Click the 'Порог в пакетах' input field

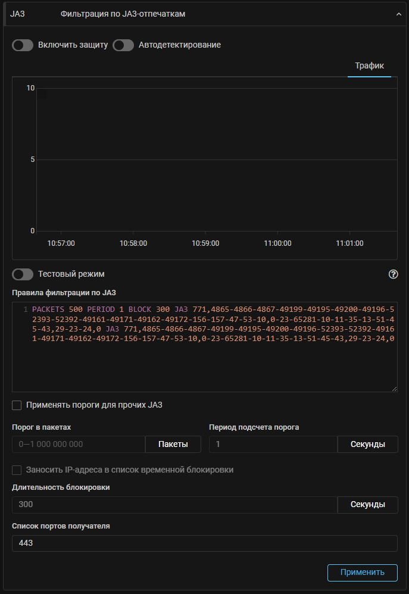pos(79,445)
